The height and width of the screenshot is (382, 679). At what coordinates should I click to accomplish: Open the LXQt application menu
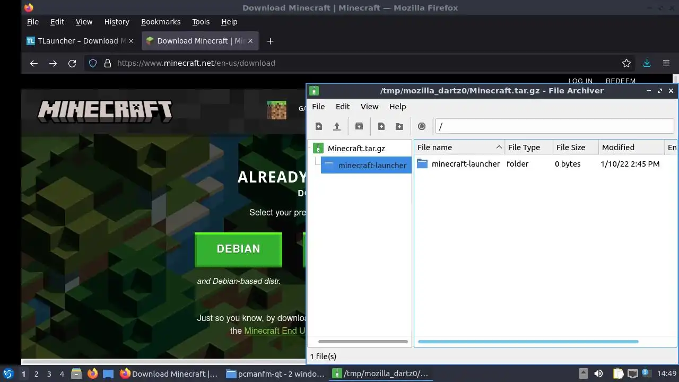(8, 374)
